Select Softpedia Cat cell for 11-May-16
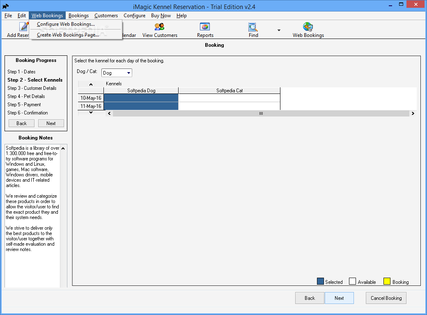The width and height of the screenshot is (427, 315). 229,106
